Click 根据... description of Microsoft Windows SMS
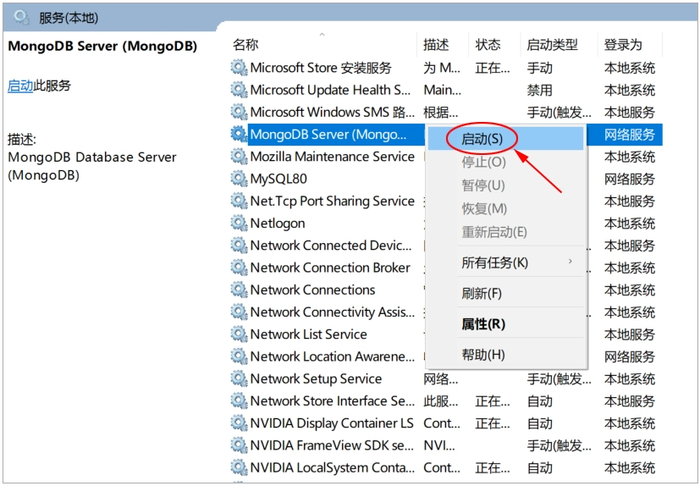 click(441, 113)
